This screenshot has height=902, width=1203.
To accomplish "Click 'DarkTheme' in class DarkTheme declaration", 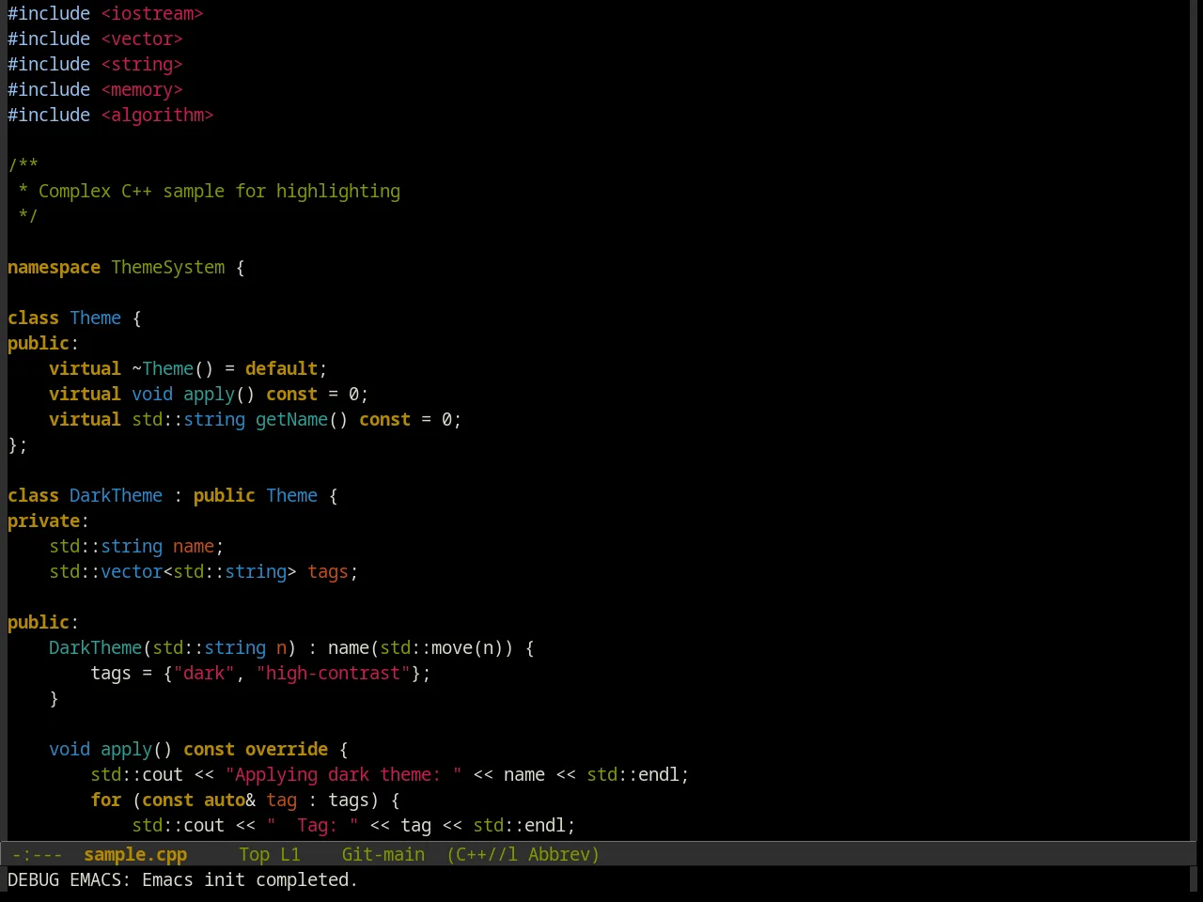I will [x=116, y=495].
